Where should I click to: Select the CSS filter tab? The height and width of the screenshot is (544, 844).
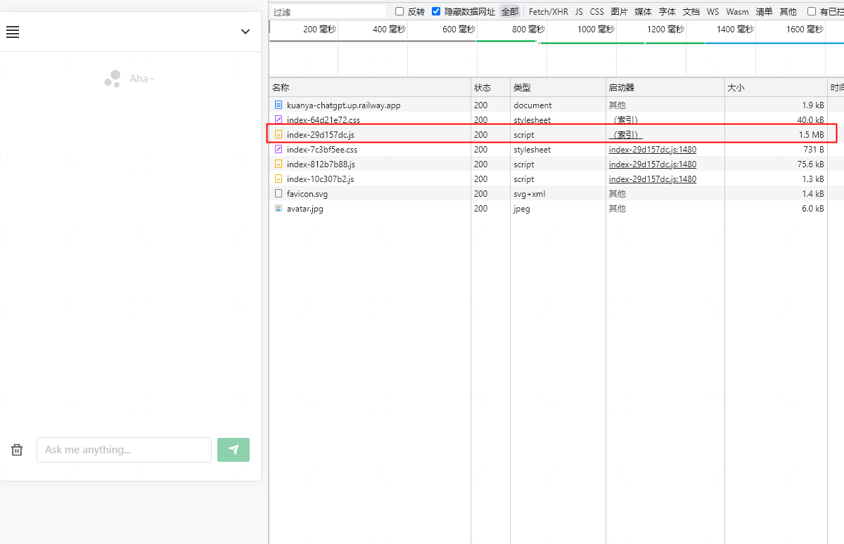(x=597, y=12)
